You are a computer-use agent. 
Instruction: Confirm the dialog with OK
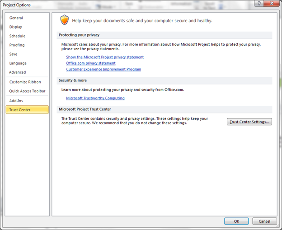pos(236,221)
